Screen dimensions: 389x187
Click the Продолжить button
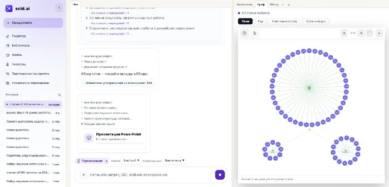tap(33, 23)
